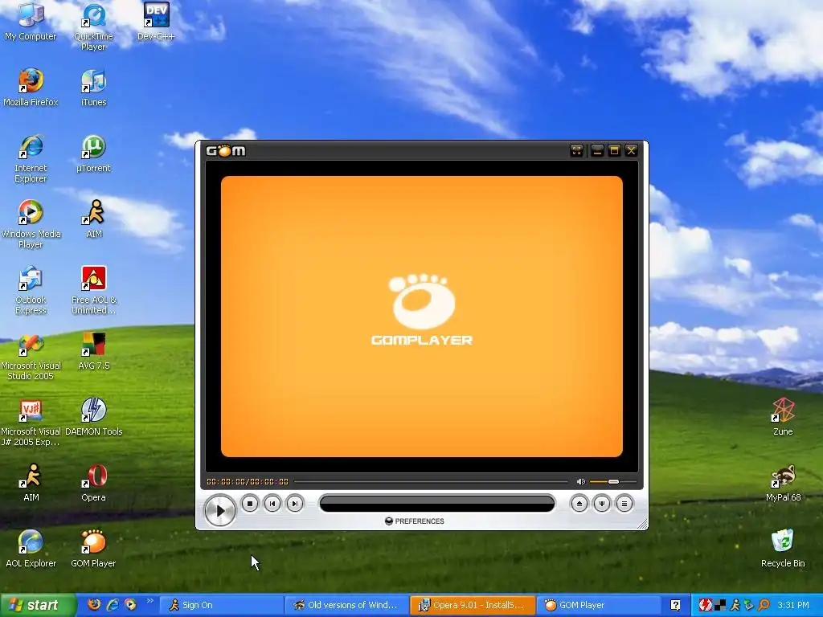Screen dimensions: 823x617
Task: Skip to the previous track
Action: click(x=272, y=504)
